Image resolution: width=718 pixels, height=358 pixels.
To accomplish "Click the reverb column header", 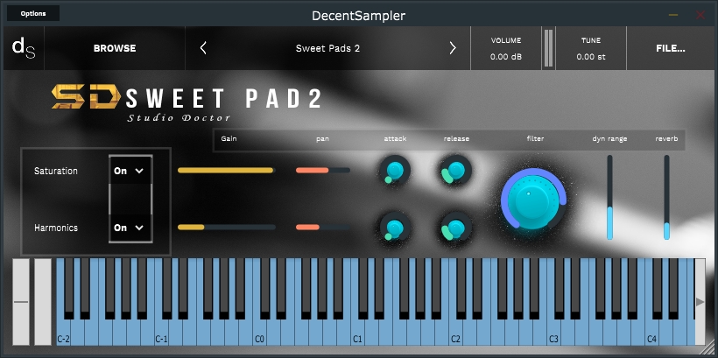I will [666, 138].
